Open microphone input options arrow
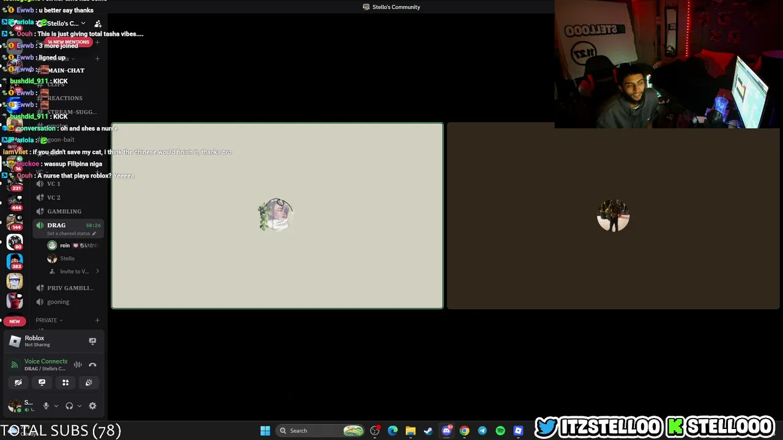783x440 pixels. [x=56, y=406]
